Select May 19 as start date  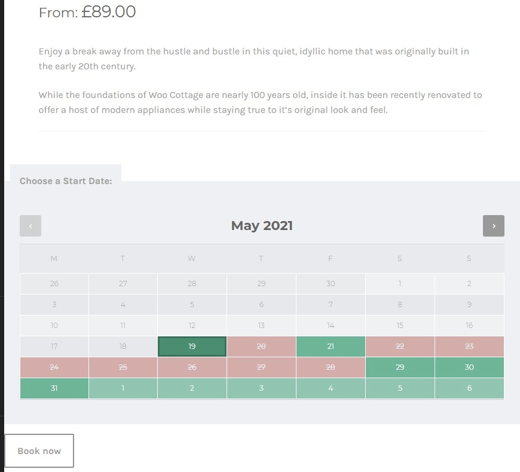[192, 347]
